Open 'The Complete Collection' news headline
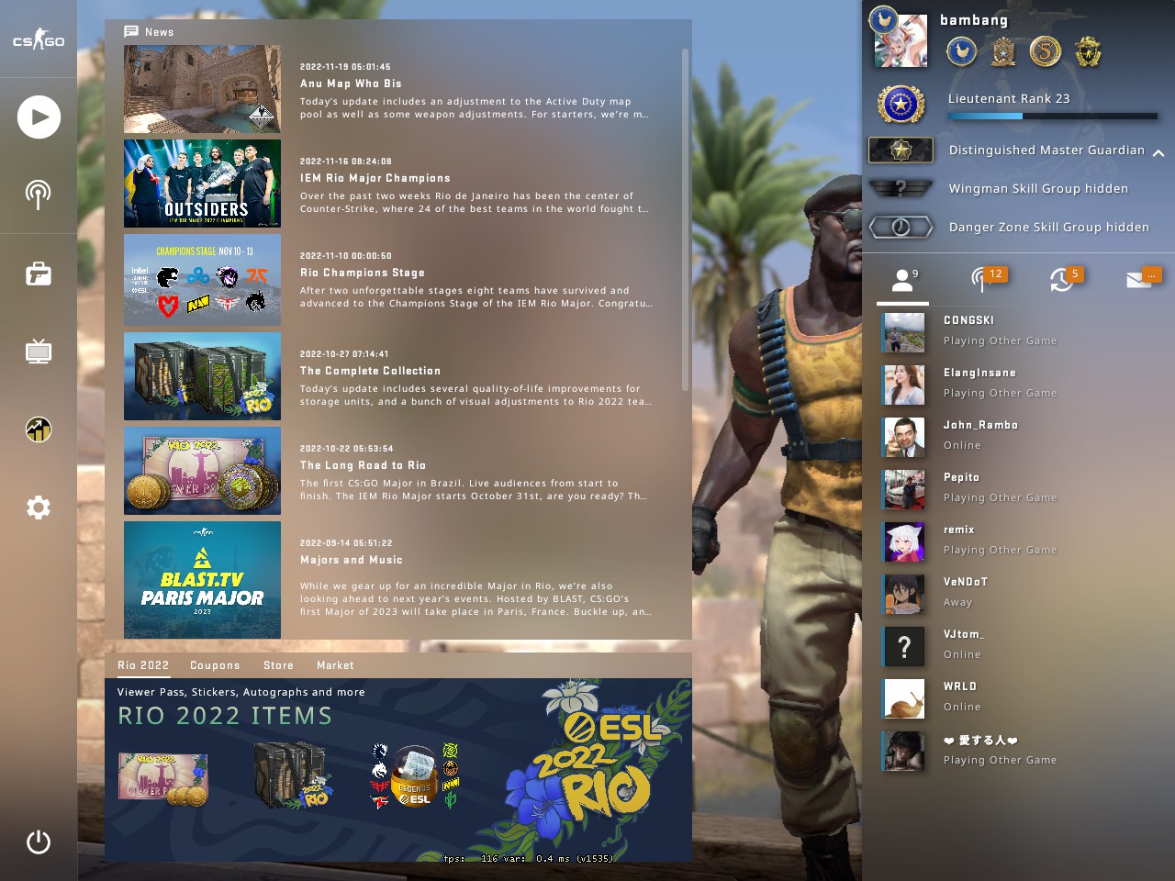The image size is (1175, 881). [370, 371]
